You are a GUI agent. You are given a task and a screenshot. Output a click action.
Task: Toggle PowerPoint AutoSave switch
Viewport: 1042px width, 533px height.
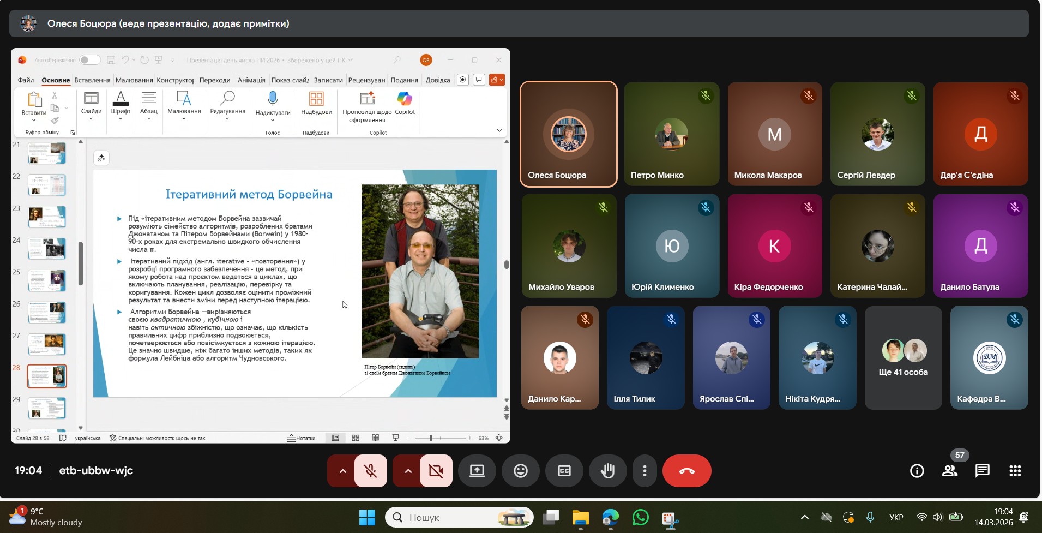pyautogui.click(x=89, y=60)
